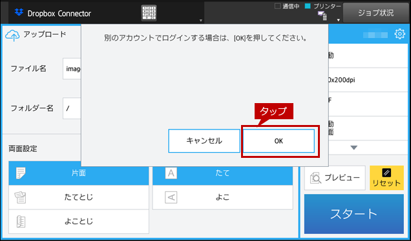Tap the キャンセル button in the dialog
The height and width of the screenshot is (241, 411).
(x=204, y=141)
